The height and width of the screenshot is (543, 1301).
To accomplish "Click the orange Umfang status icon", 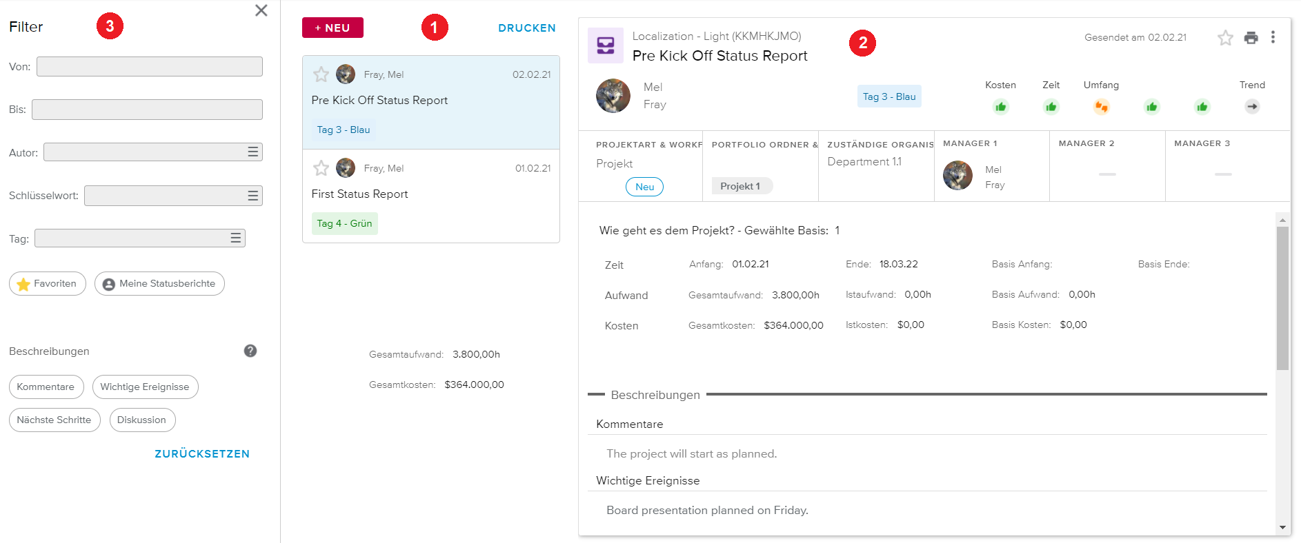I will pyautogui.click(x=1101, y=107).
